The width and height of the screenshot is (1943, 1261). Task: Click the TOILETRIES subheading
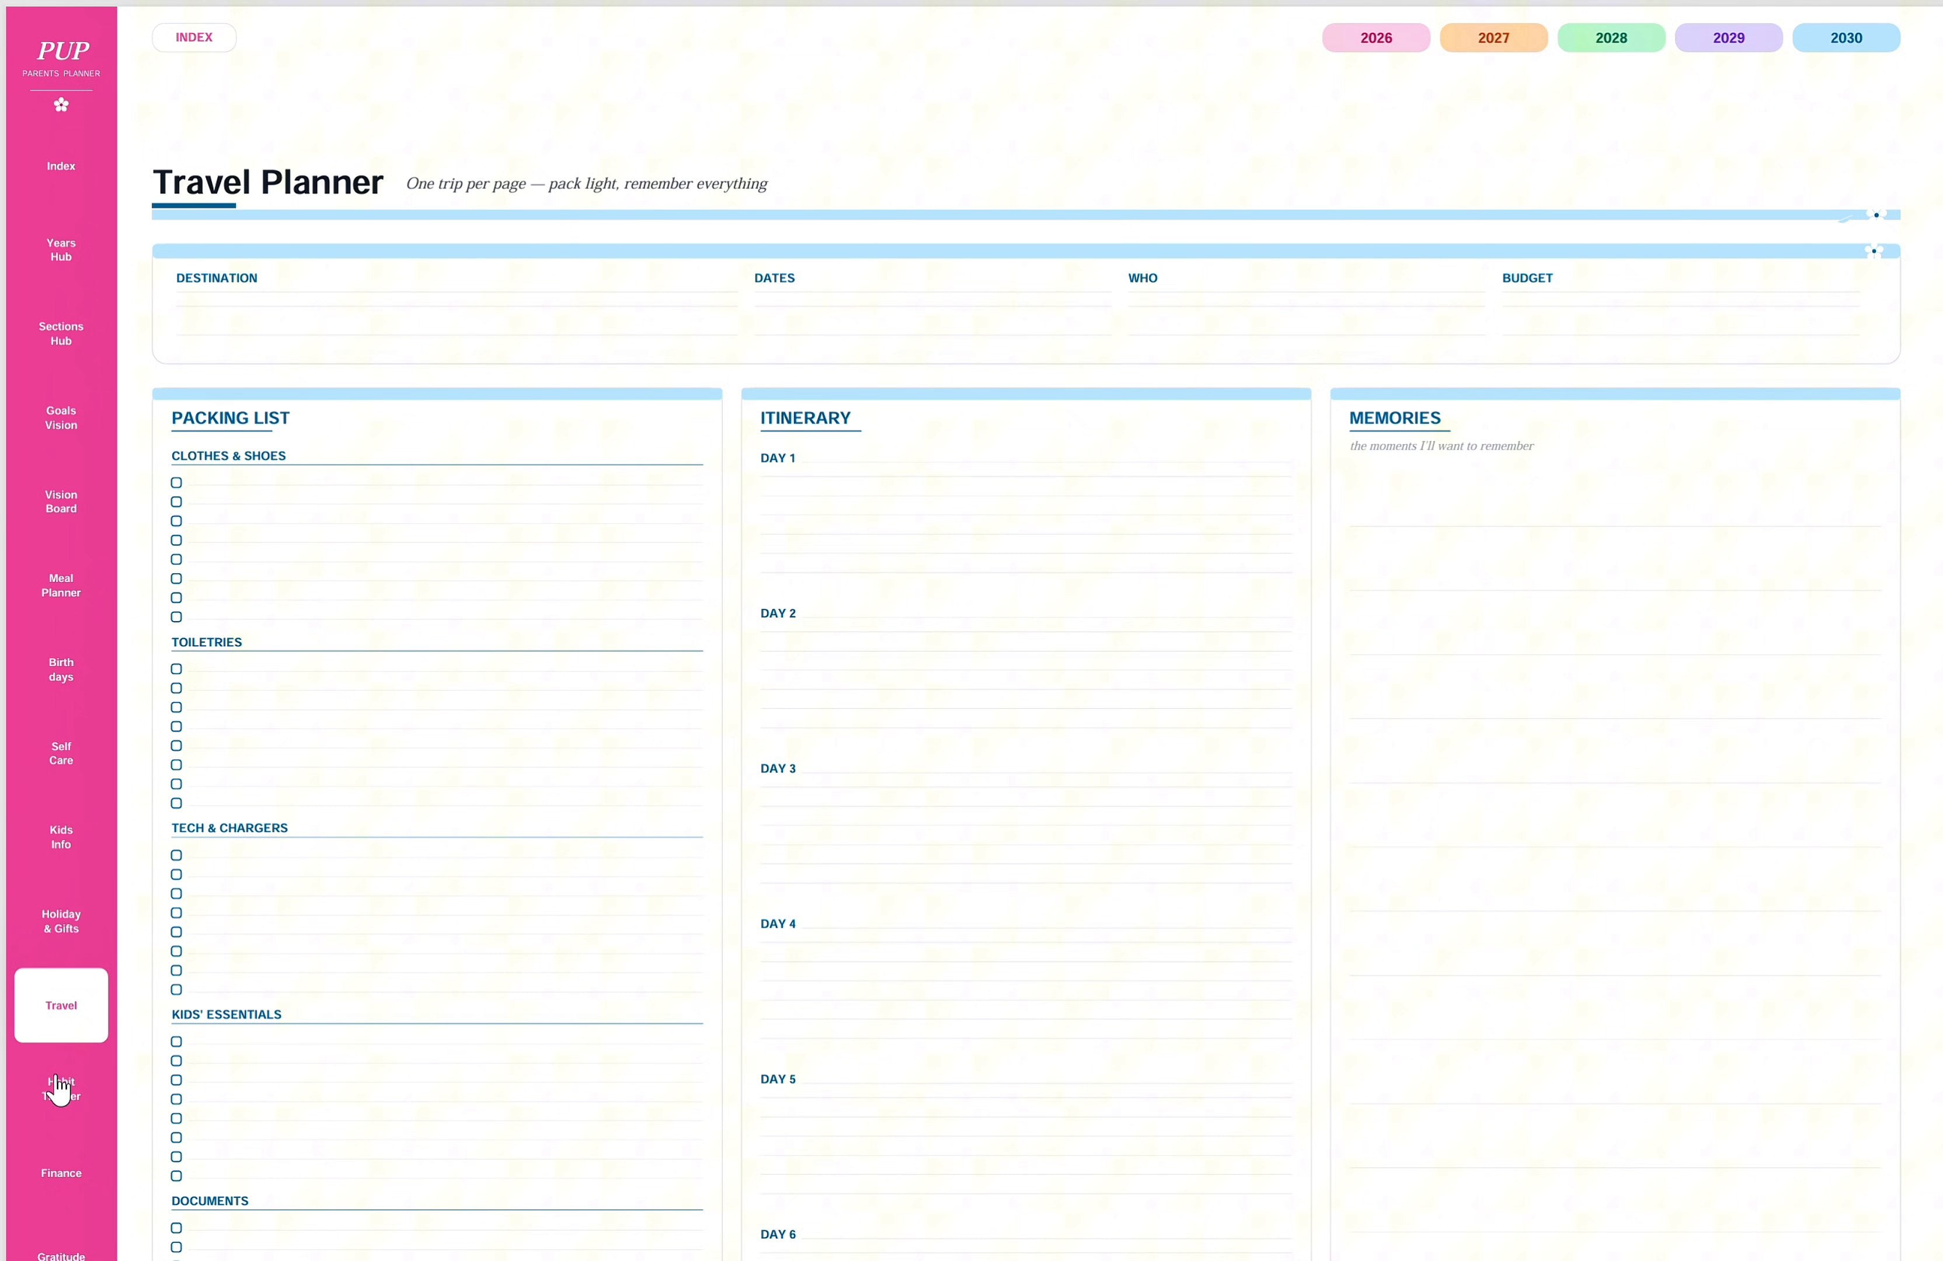pyautogui.click(x=207, y=642)
